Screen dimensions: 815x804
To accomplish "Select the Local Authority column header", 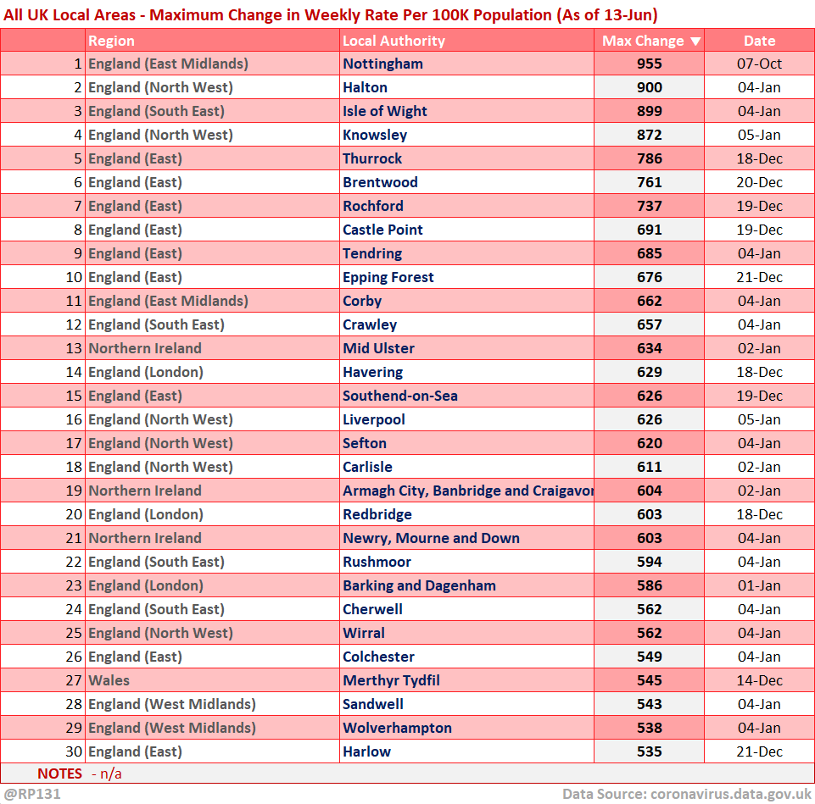I will [x=394, y=41].
